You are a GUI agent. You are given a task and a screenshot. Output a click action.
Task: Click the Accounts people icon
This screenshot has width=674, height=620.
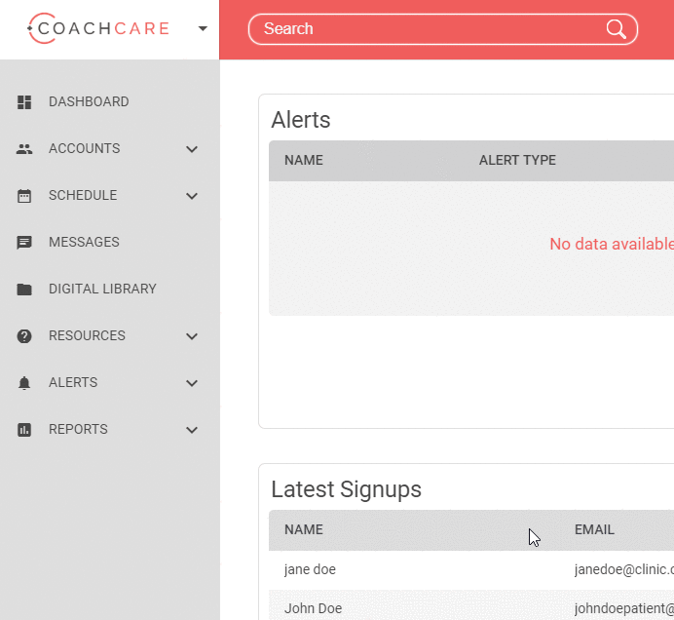[24, 149]
